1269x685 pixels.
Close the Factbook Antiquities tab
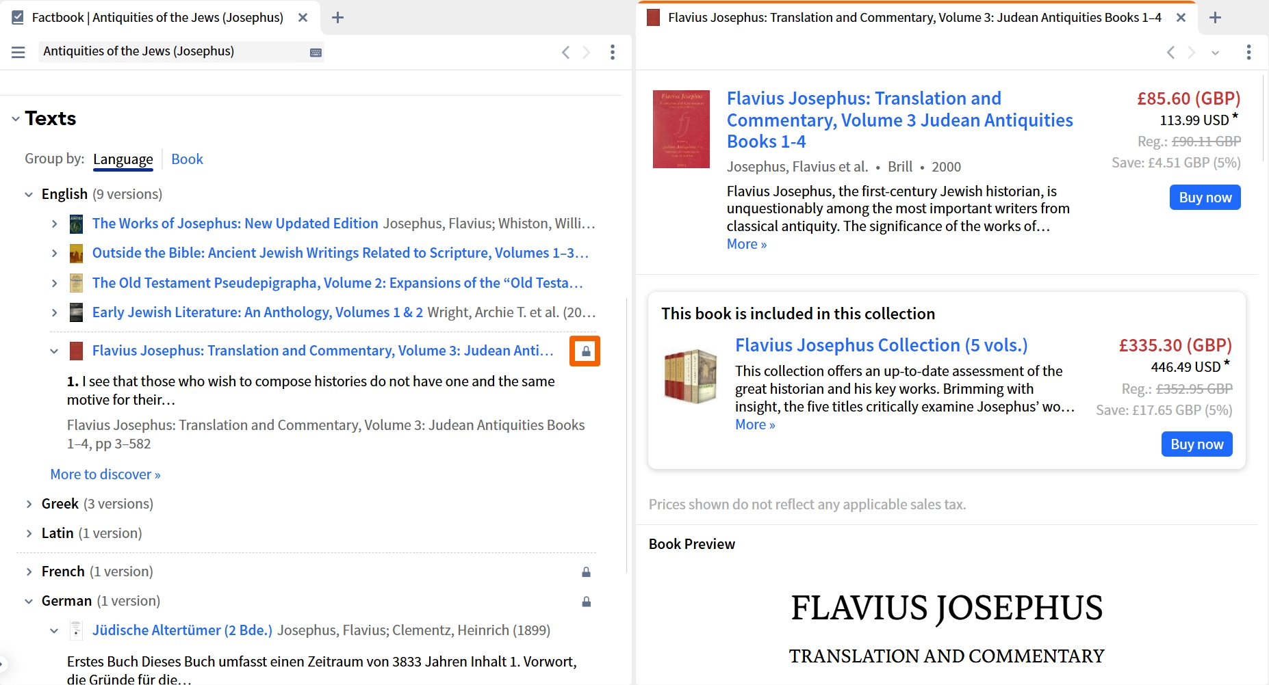(x=303, y=18)
